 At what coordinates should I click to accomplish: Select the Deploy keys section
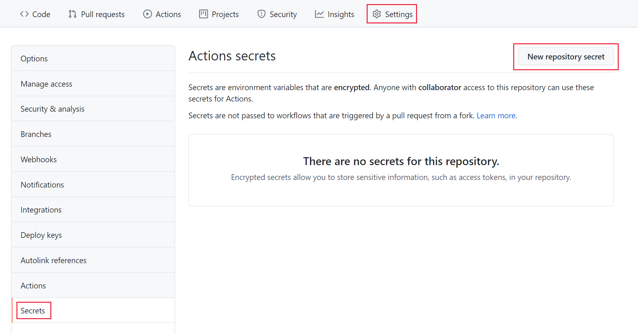click(41, 235)
